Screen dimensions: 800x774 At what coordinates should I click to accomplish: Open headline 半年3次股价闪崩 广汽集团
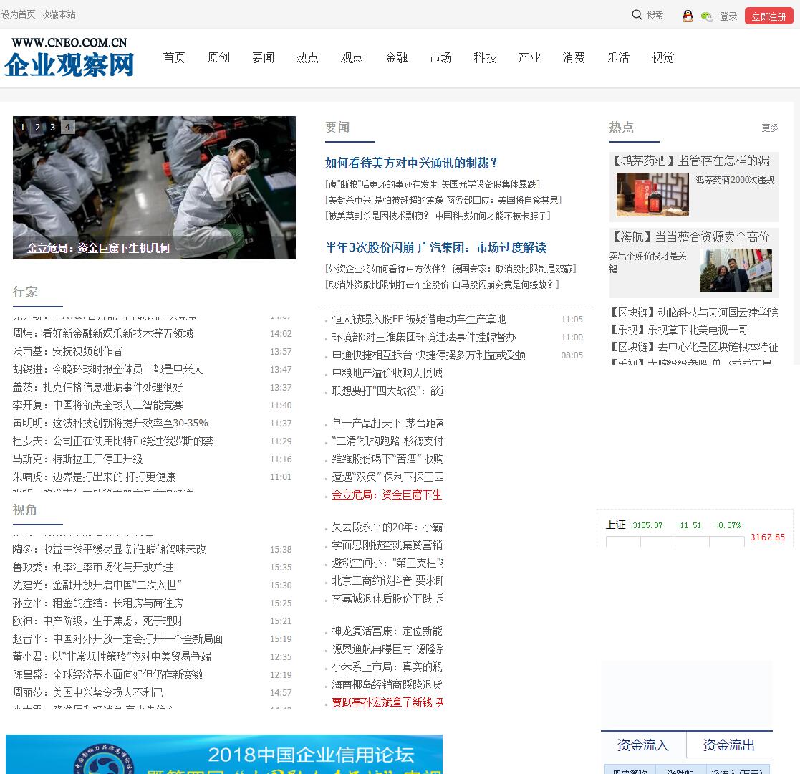pos(435,248)
